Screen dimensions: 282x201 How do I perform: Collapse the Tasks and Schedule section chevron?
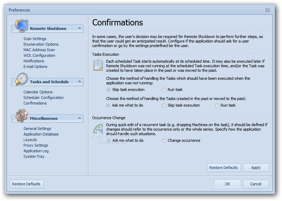[x=80, y=82]
